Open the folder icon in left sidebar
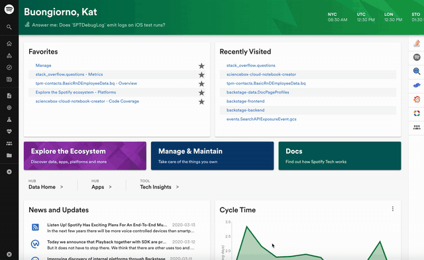424x260 pixels. (x=9, y=155)
